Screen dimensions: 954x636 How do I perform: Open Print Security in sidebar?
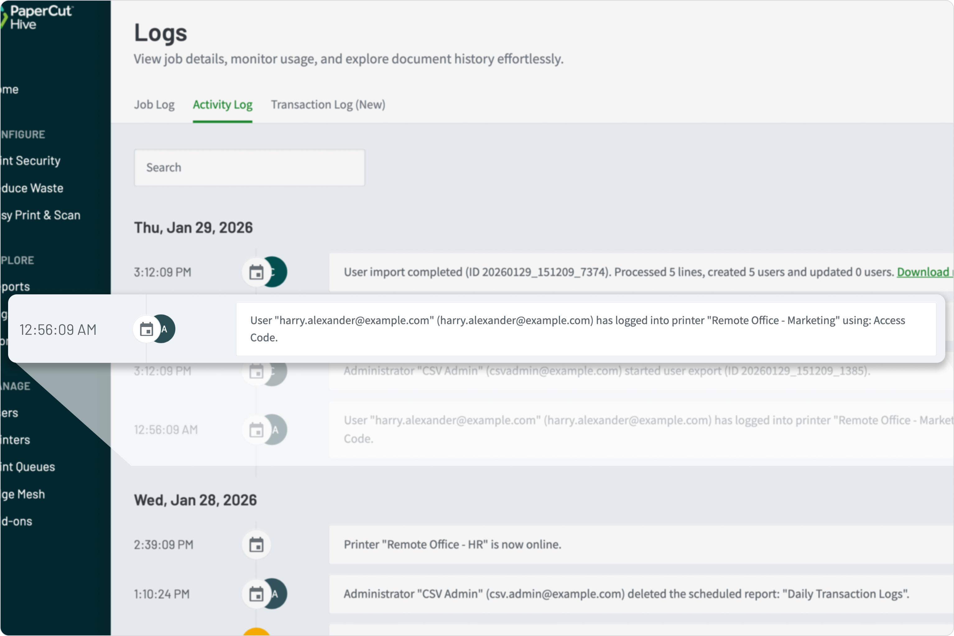click(x=30, y=161)
